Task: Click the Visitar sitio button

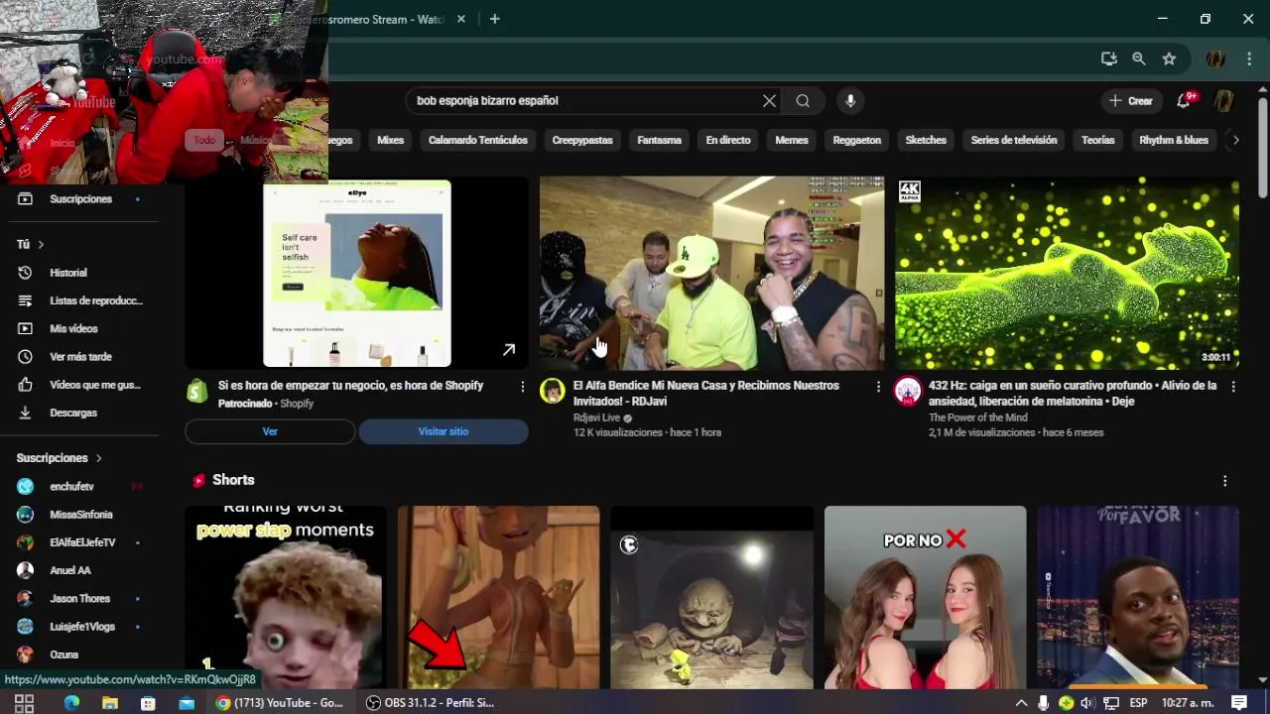Action: [444, 431]
